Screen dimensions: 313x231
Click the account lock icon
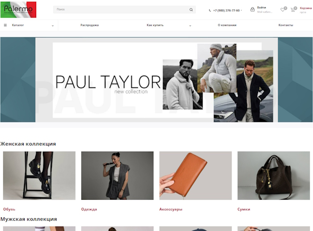(x=253, y=9)
